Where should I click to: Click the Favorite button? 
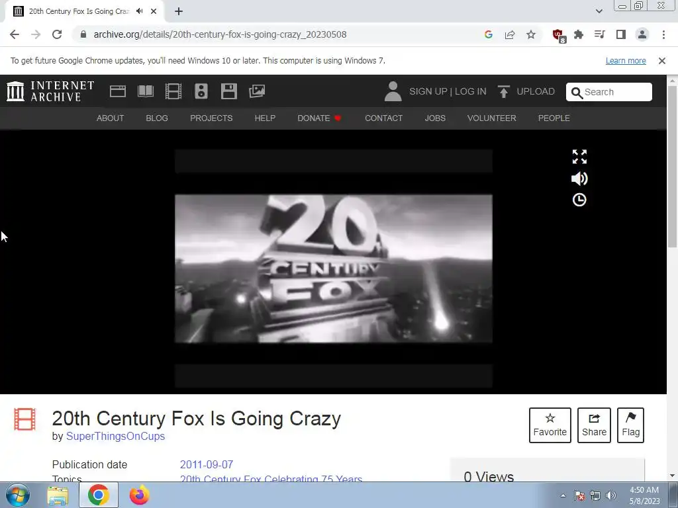550,425
